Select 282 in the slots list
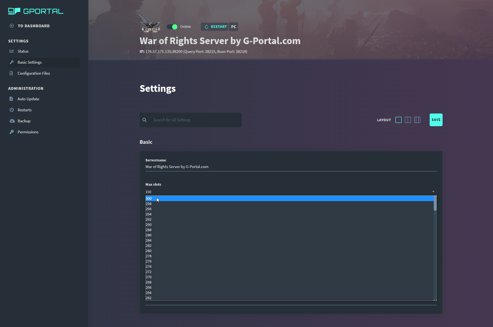This screenshot has width=493, height=327. click(289, 246)
